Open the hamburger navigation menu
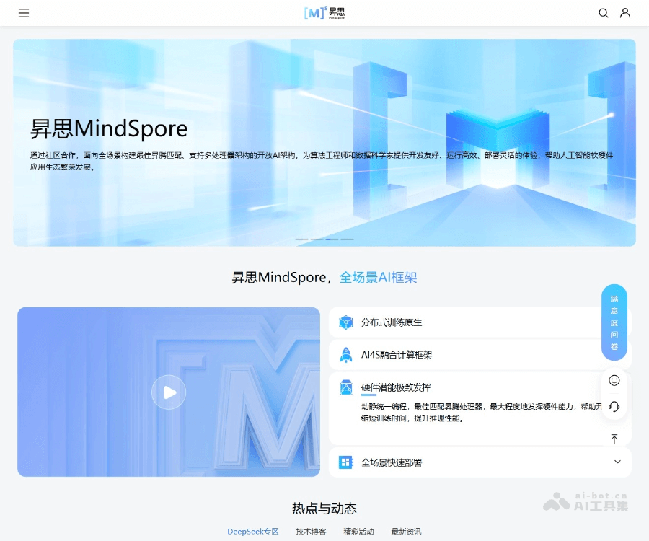Viewport: 649px width, 541px height. coord(24,13)
